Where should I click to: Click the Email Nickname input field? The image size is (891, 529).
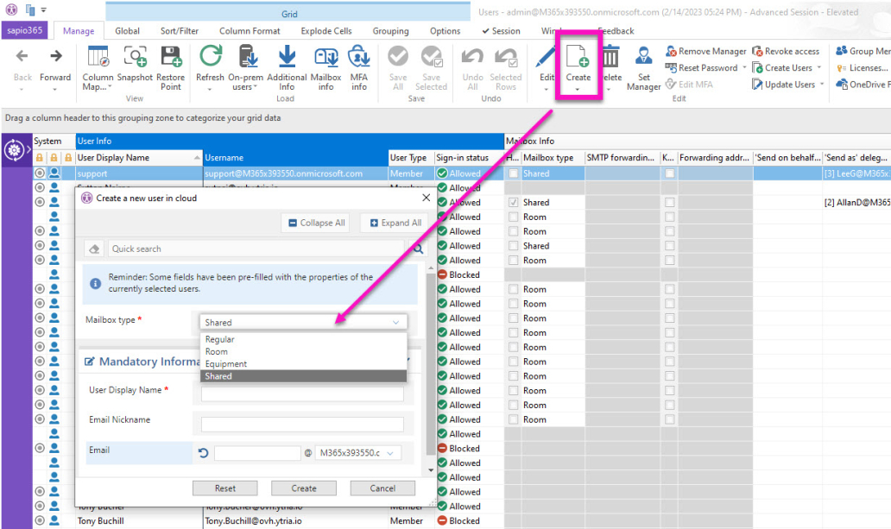302,424
